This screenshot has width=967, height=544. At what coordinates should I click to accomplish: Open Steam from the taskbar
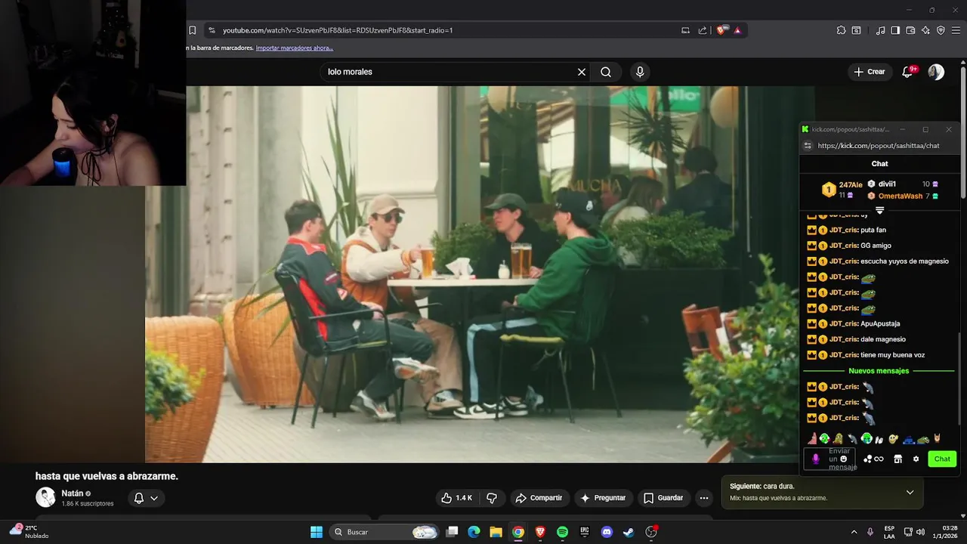click(x=629, y=532)
